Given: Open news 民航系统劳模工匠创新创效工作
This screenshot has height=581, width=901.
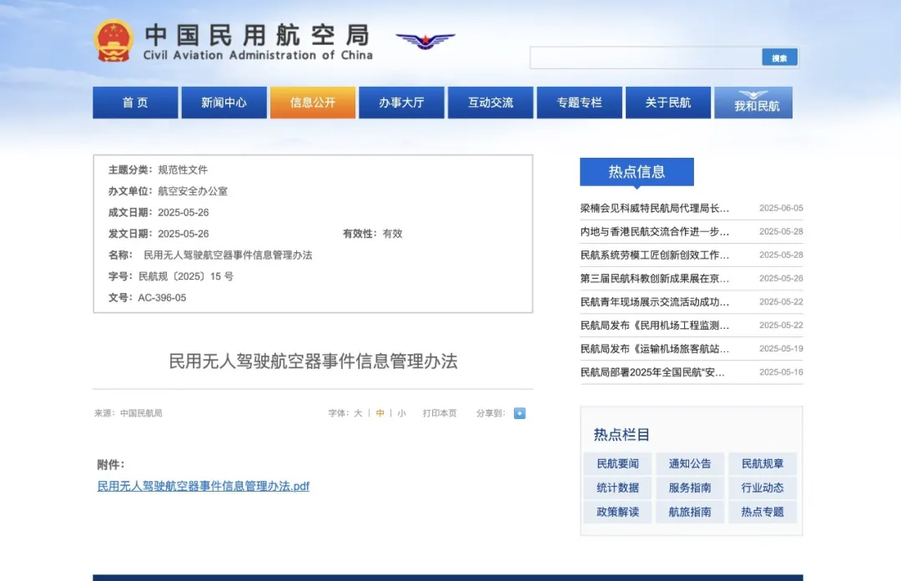Looking at the screenshot, I should point(655,255).
